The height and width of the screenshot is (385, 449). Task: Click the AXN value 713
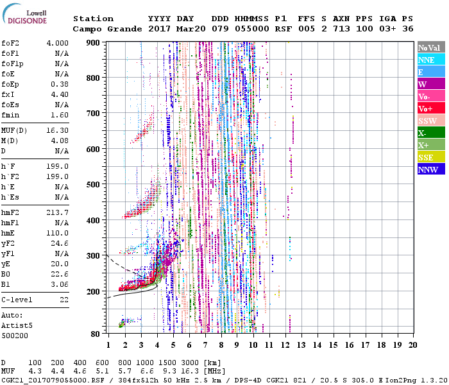tap(341, 29)
